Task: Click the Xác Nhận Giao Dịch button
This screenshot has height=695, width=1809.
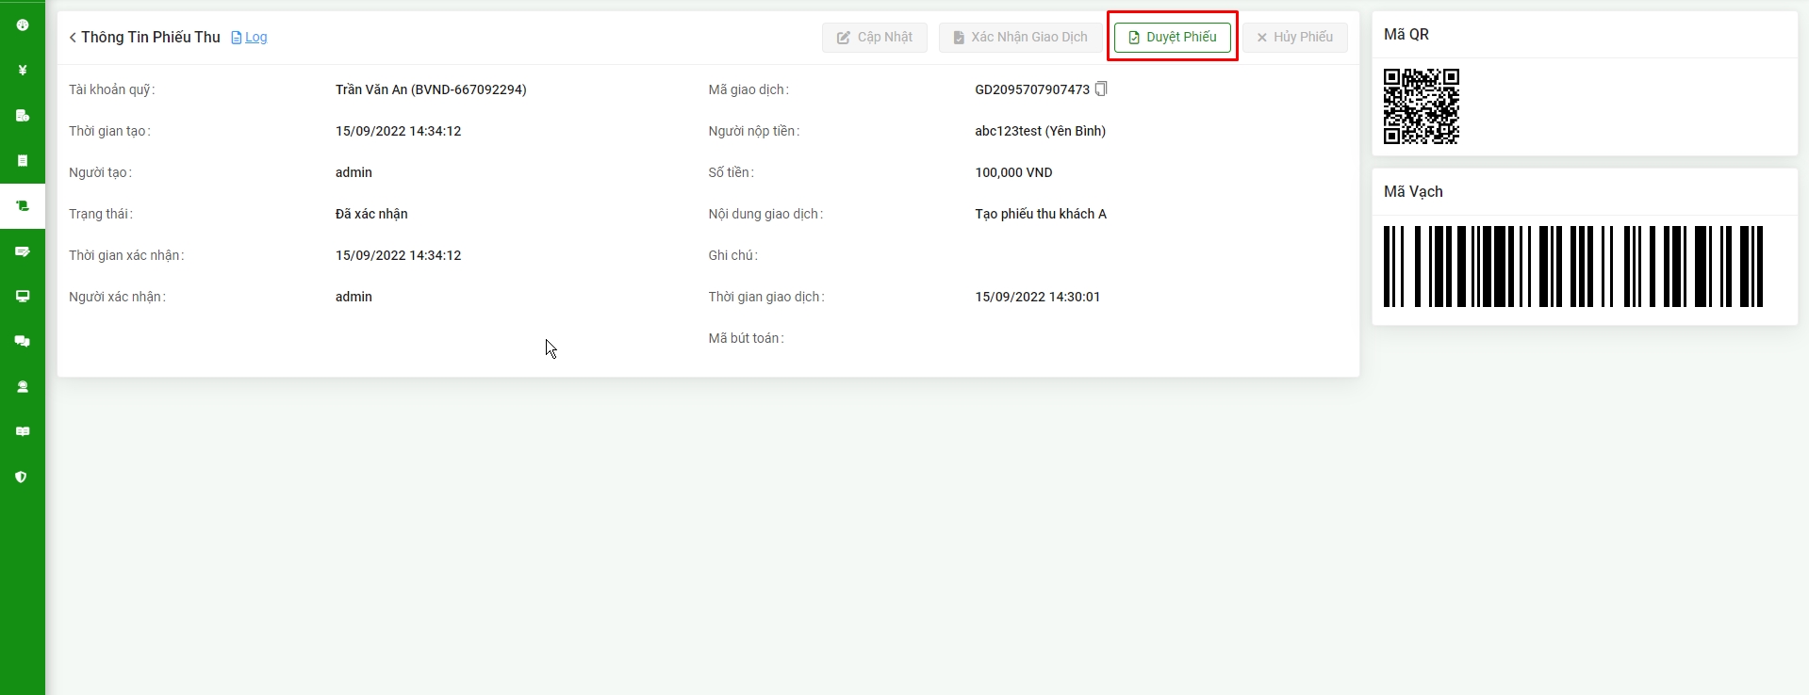Action: coord(1020,38)
